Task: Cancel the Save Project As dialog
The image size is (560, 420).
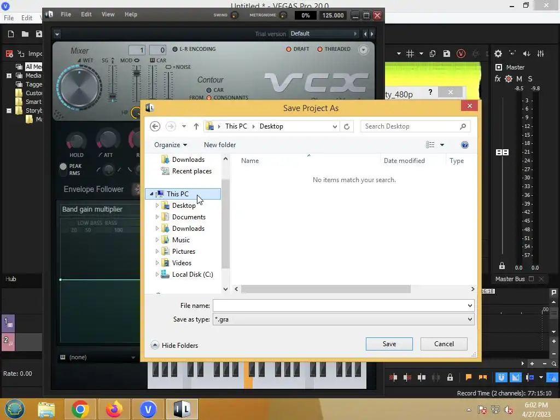Action: coord(444,345)
